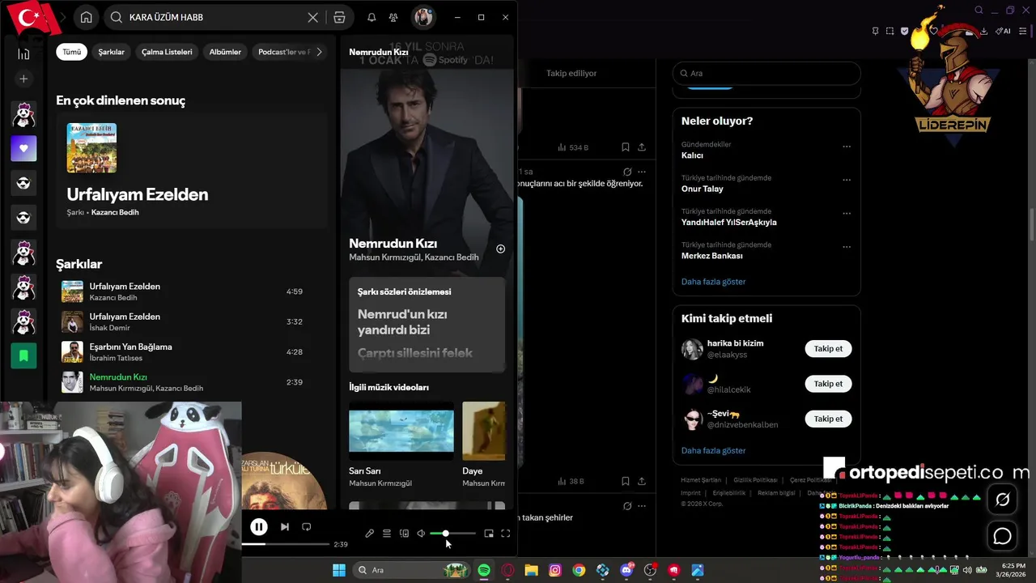Viewport: 1036px width, 583px height.
Task: Open more options for Kalıcı trend
Action: click(x=847, y=147)
